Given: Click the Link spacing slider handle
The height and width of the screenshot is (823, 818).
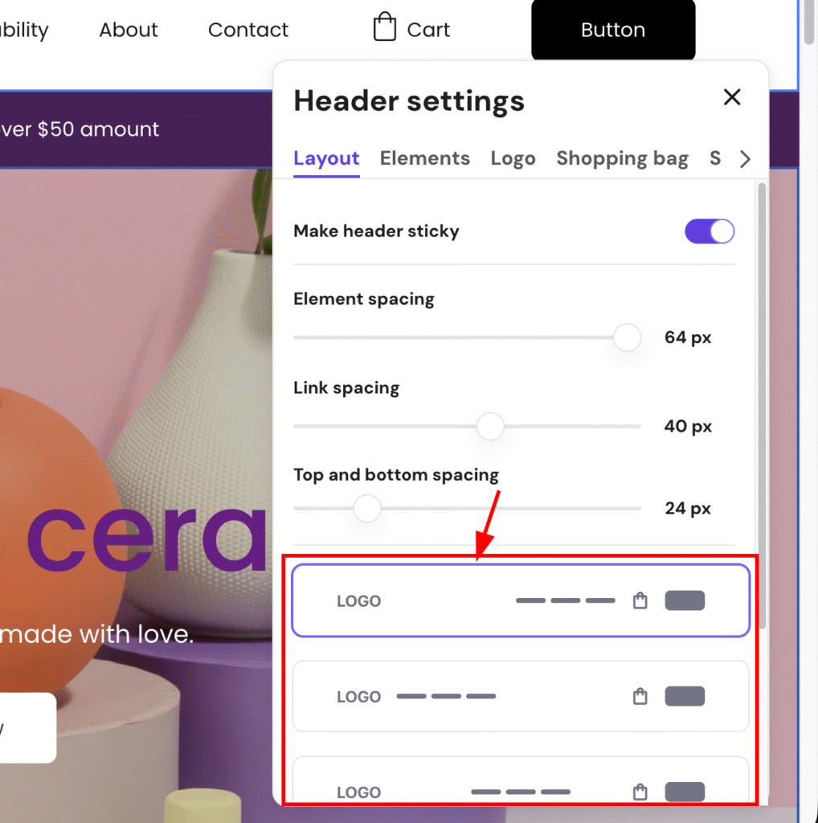Looking at the screenshot, I should tap(489, 426).
